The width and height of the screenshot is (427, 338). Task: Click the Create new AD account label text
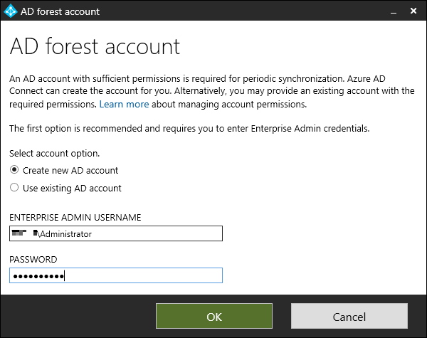click(70, 170)
